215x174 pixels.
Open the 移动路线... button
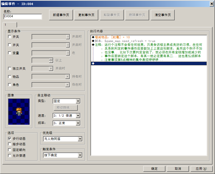pyautogui.click(x=66, y=108)
